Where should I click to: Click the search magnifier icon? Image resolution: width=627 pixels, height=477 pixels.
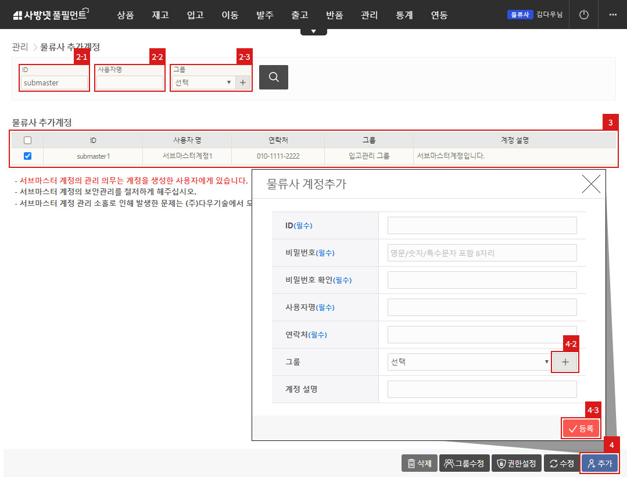(x=273, y=77)
